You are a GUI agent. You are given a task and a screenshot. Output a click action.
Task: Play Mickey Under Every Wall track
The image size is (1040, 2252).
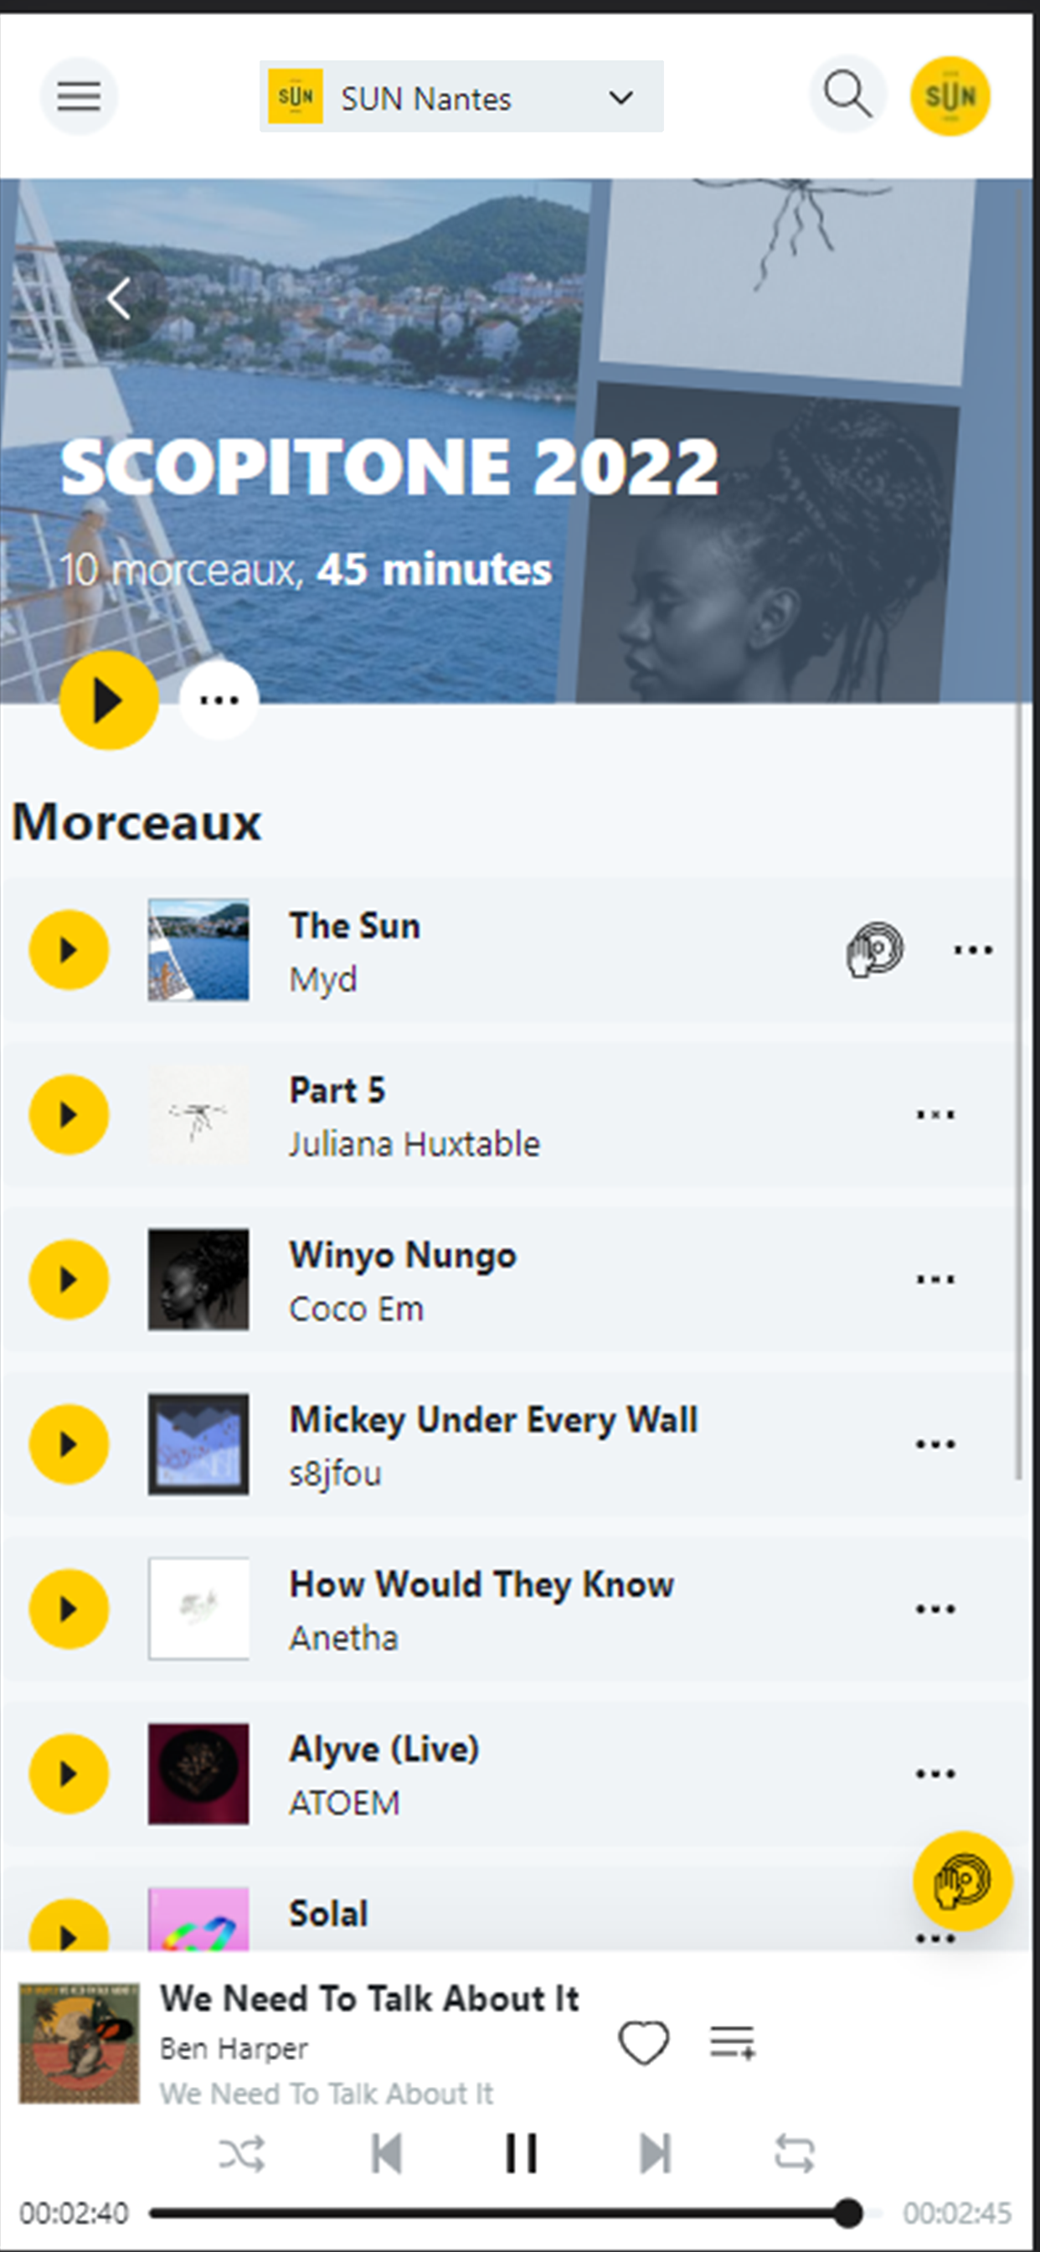(x=69, y=1444)
